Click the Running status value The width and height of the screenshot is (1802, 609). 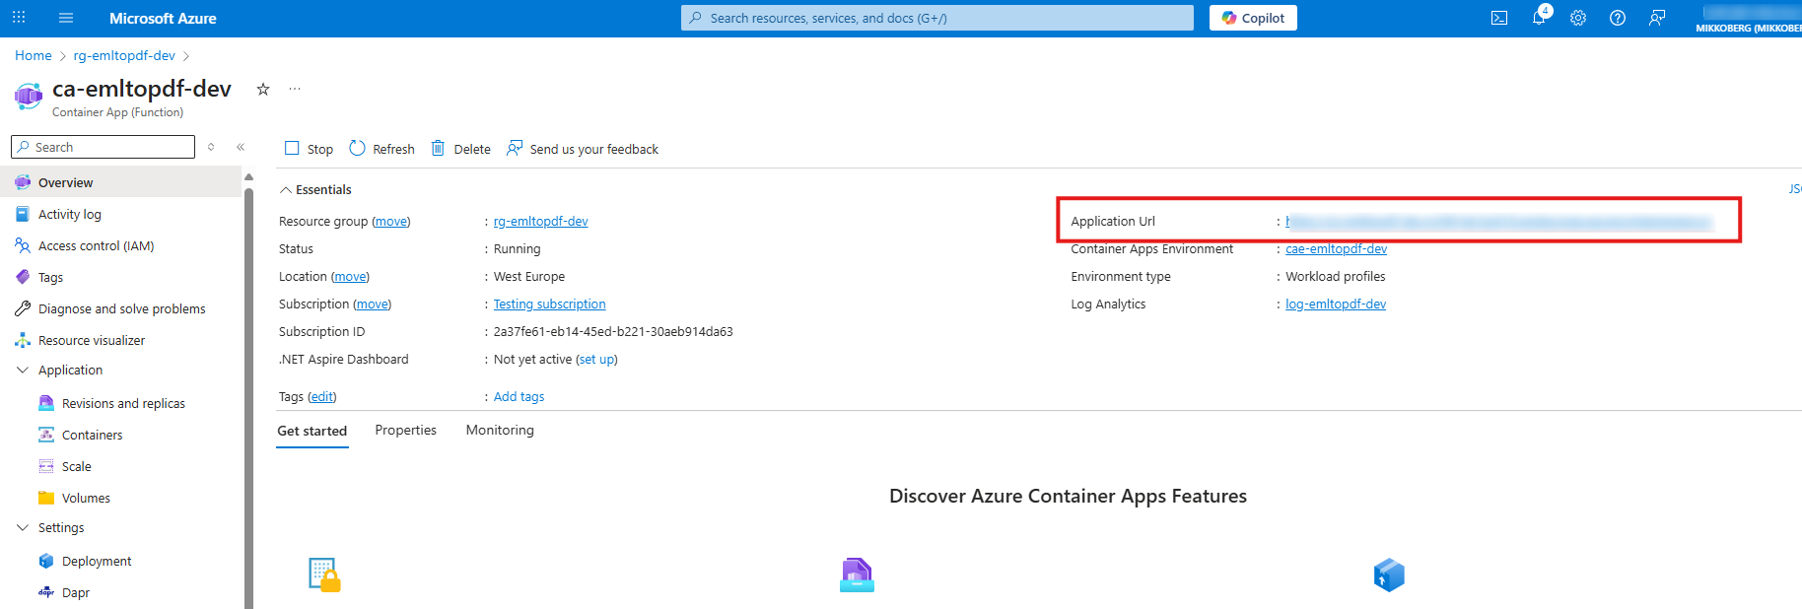(517, 248)
